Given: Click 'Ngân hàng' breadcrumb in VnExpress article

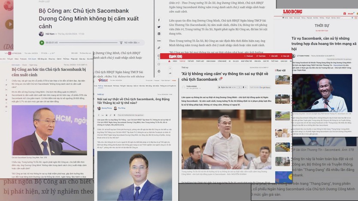Looking at the screenshot, I should [33, 65].
